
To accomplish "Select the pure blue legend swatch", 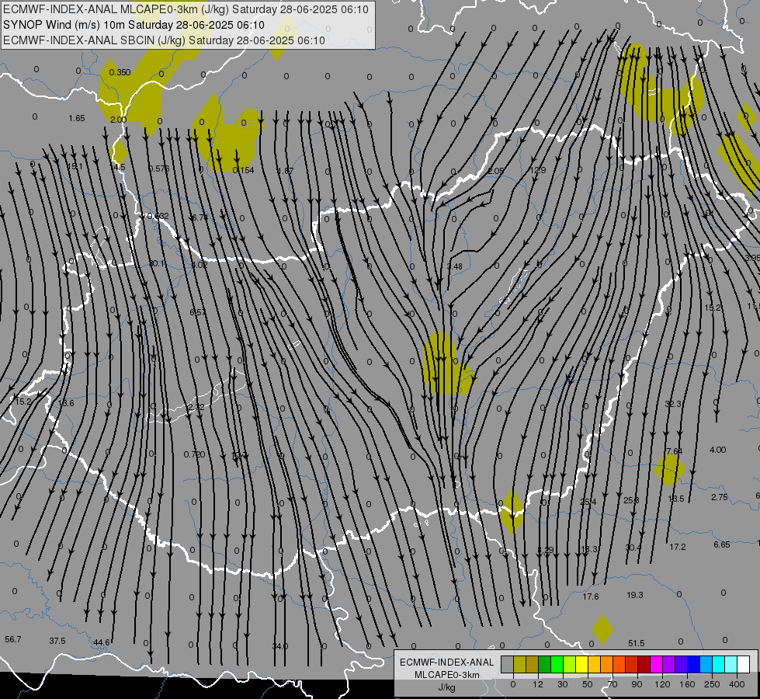I will coord(693,664).
